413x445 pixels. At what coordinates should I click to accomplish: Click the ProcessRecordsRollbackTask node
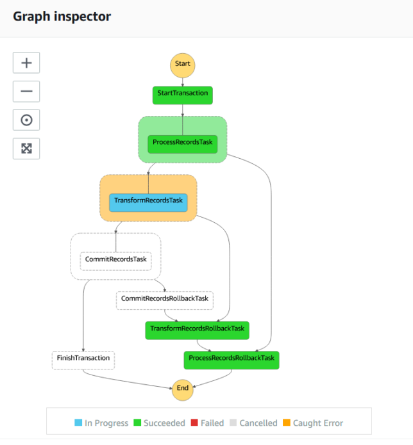click(232, 360)
